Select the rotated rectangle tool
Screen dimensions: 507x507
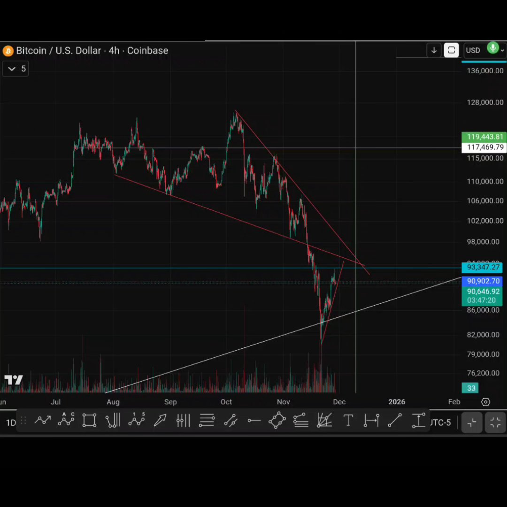[277, 420]
